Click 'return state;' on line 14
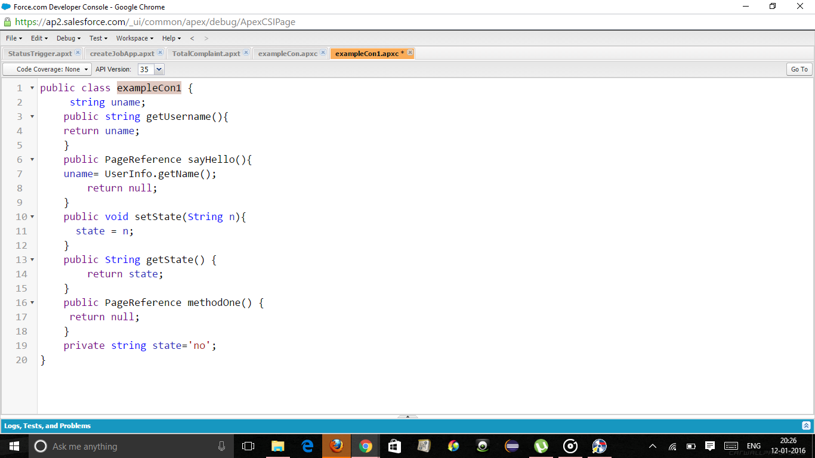The image size is (815, 458). point(125,274)
